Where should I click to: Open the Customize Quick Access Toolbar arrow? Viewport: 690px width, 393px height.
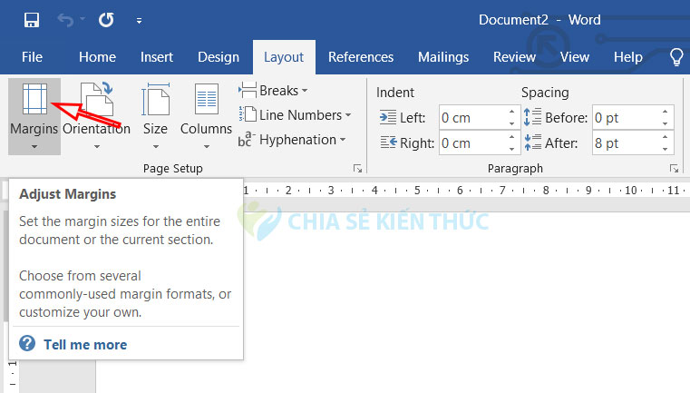[x=139, y=20]
